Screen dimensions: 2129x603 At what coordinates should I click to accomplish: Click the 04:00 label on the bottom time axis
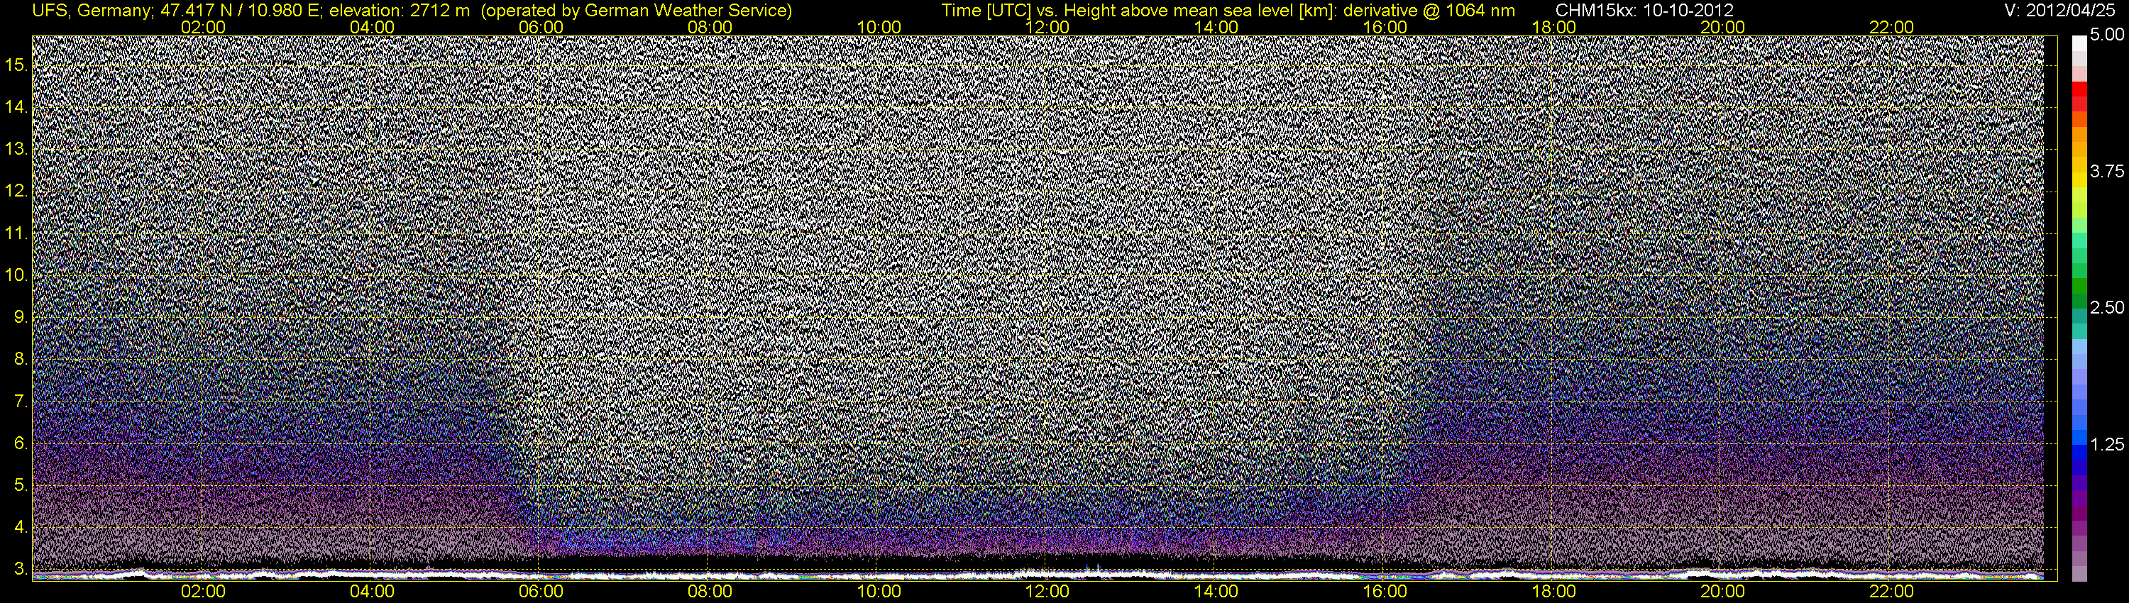point(372,592)
